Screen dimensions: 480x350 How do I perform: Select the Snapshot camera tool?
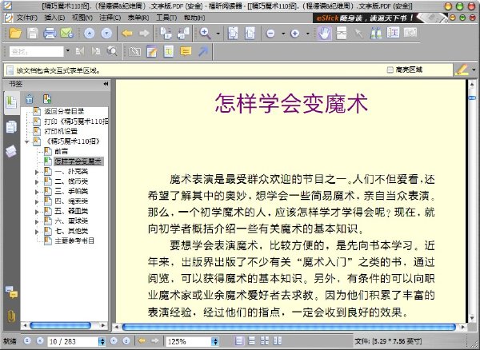point(410,33)
